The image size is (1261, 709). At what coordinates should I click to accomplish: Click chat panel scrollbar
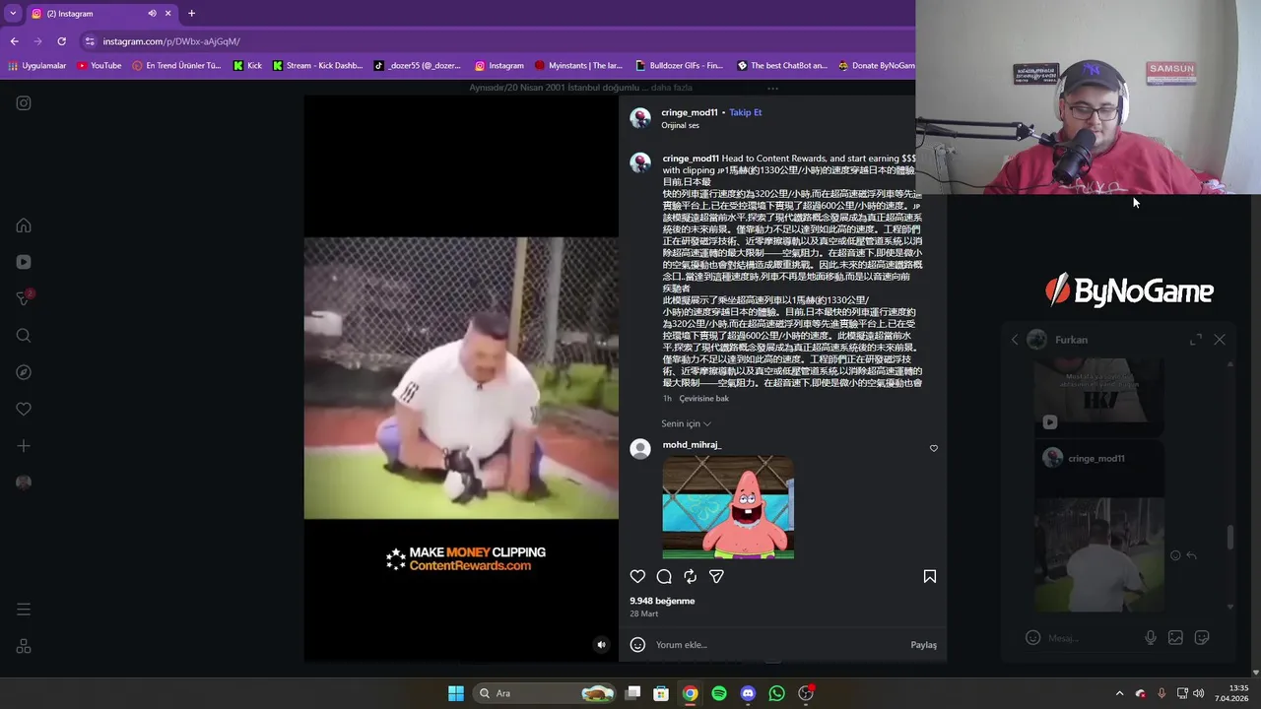point(1229,538)
